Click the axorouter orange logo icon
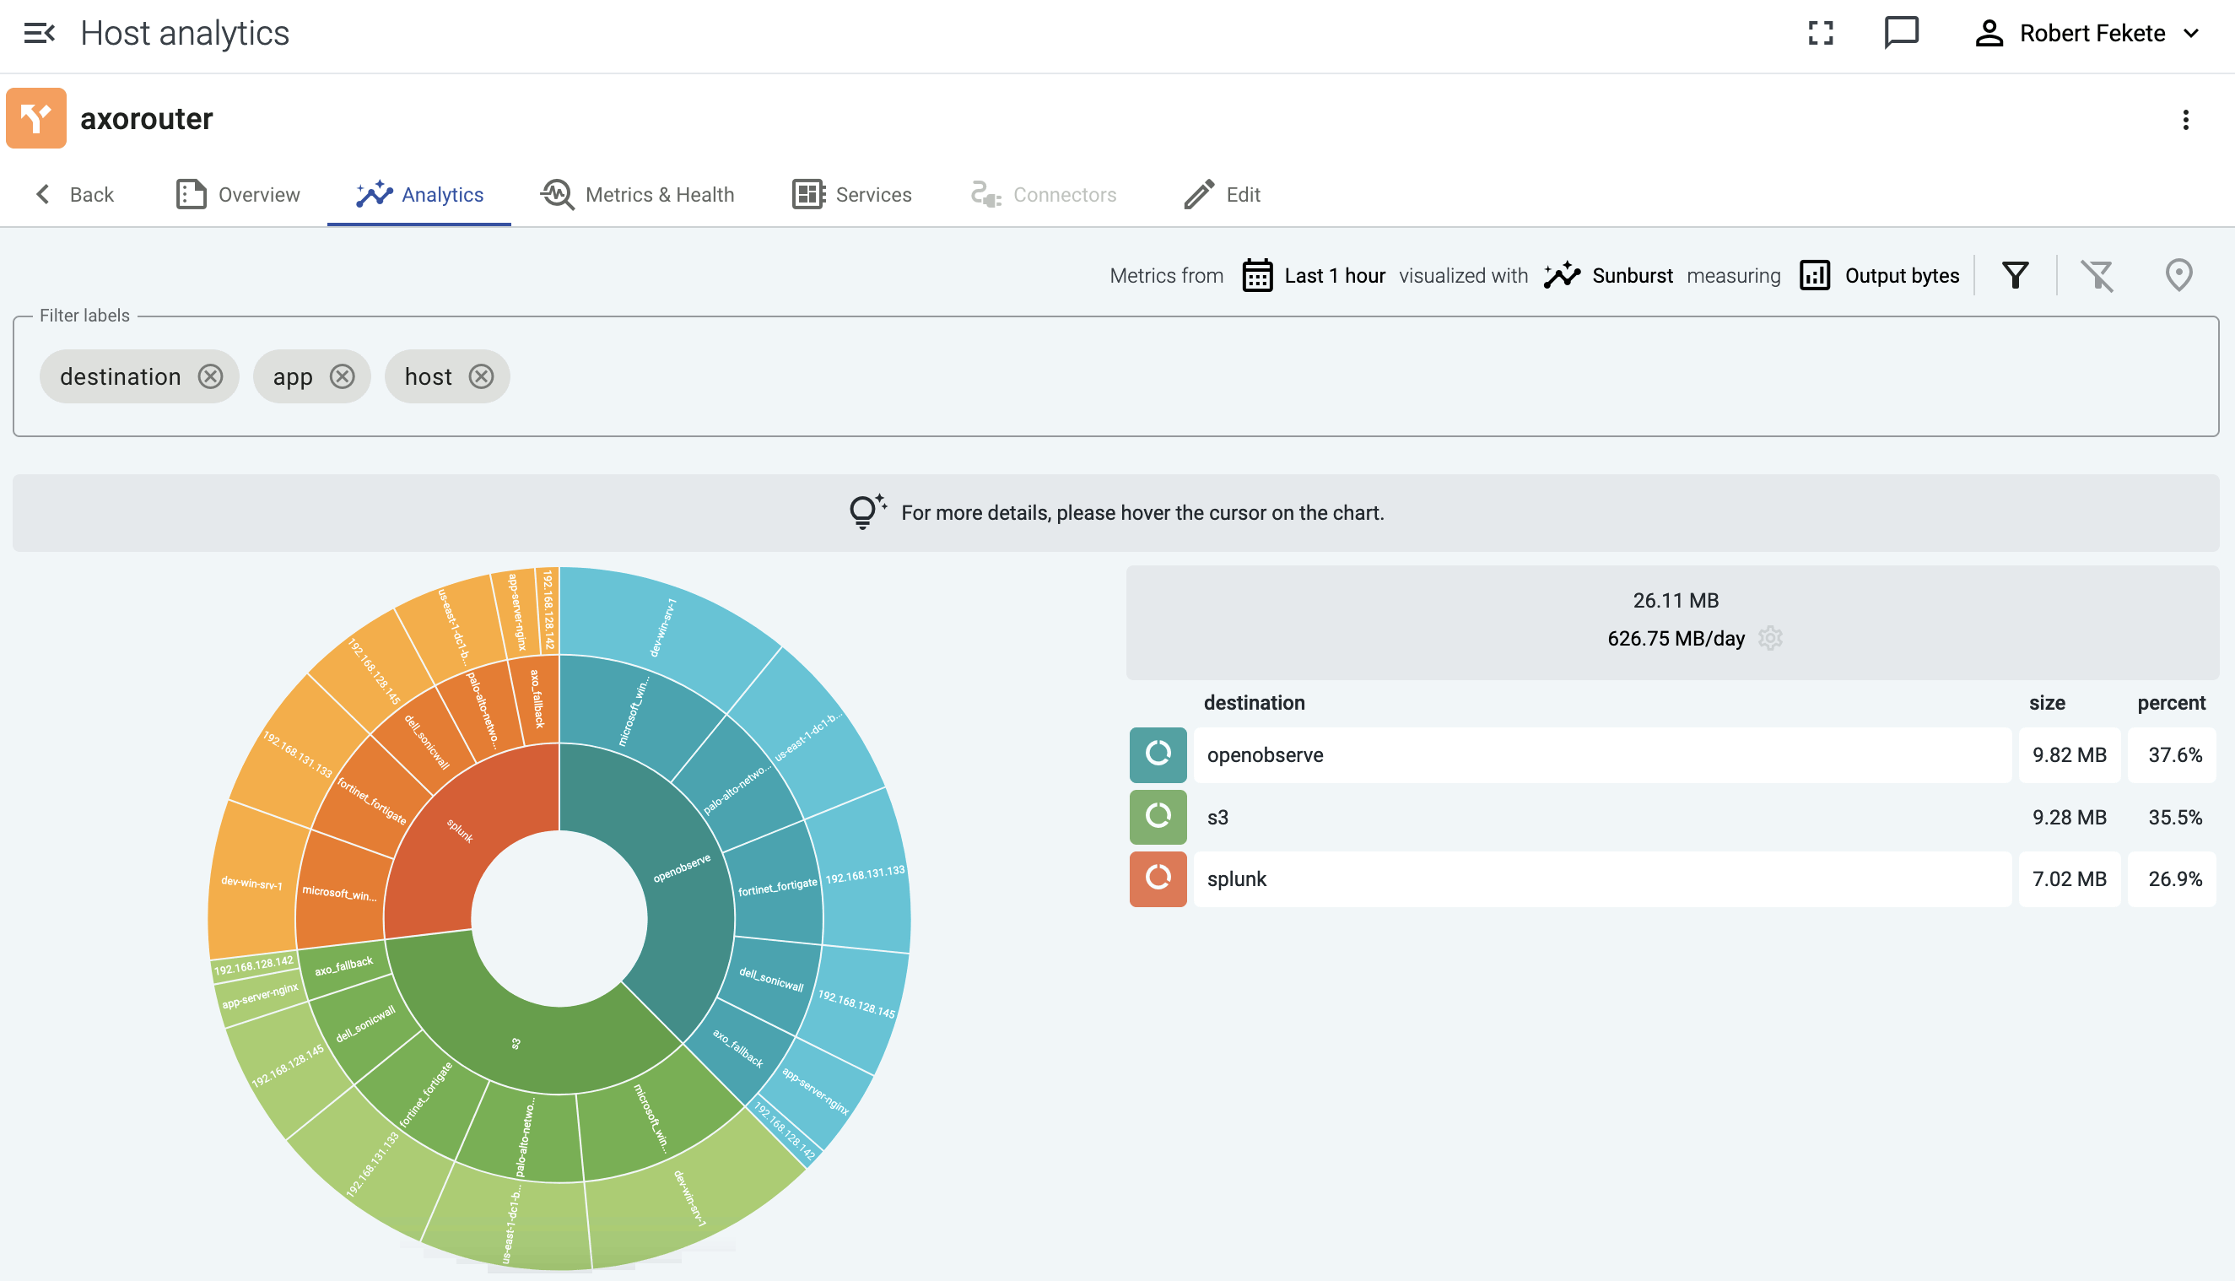The image size is (2235, 1281). 36,118
